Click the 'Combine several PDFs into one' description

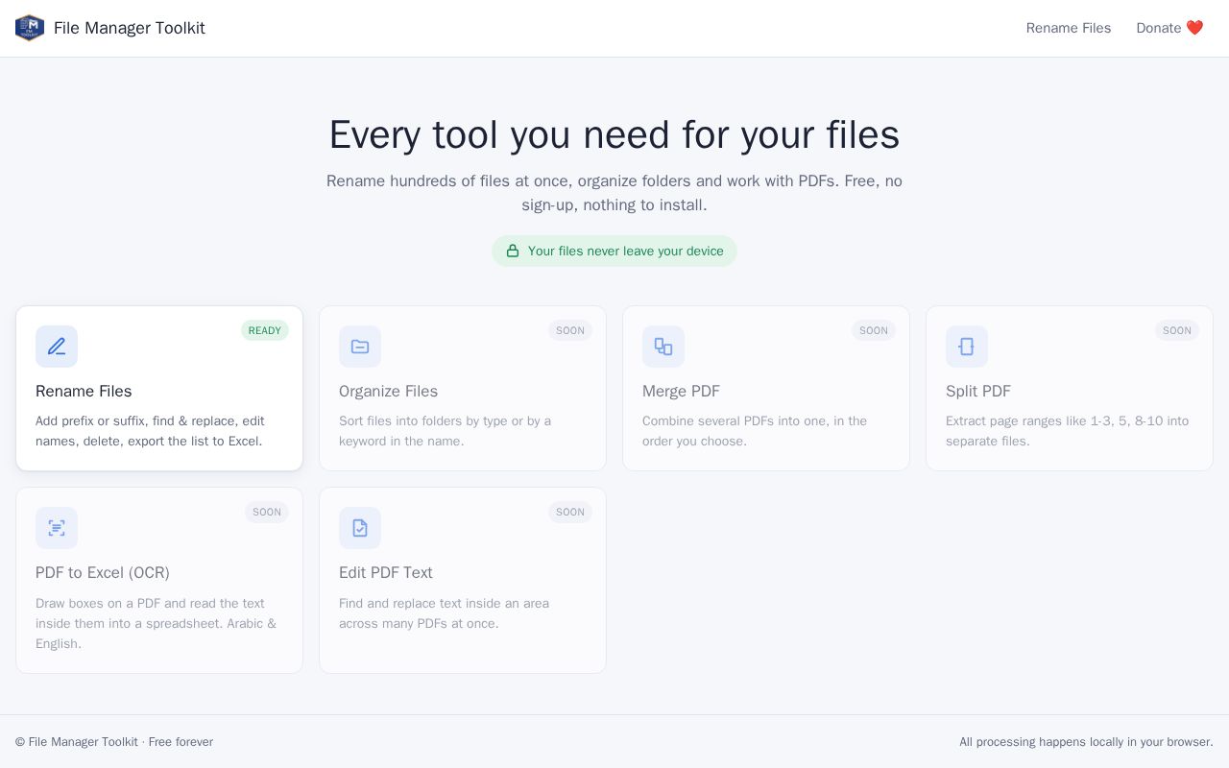(755, 431)
